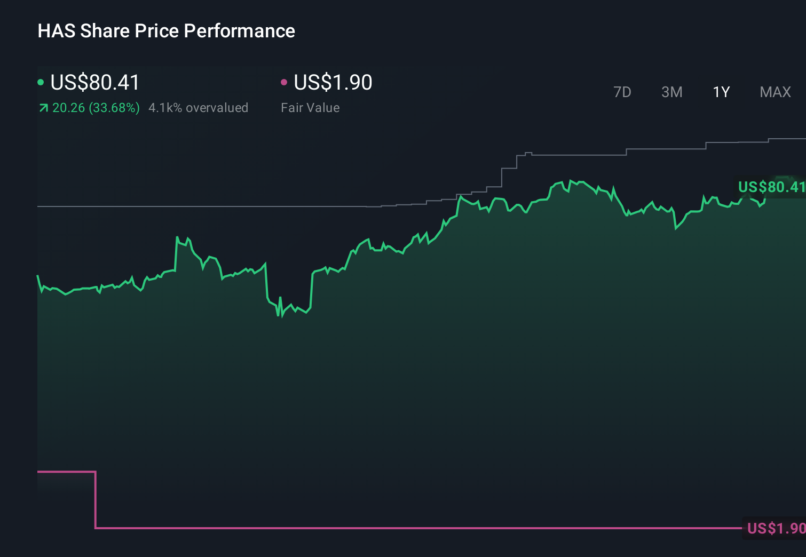Image resolution: width=806 pixels, height=557 pixels.
Task: Click the gray benchmark line on the chart
Action: pyautogui.click(x=214, y=206)
